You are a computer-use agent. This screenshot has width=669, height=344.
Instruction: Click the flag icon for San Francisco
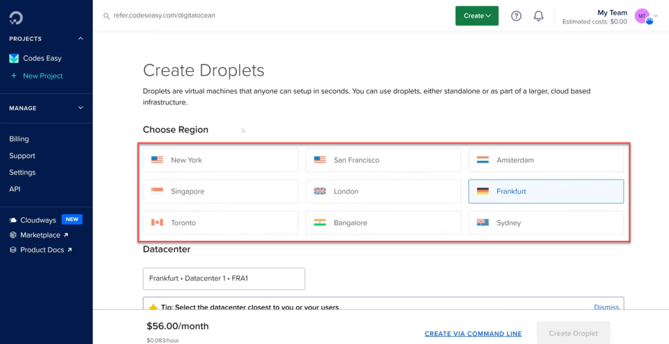coord(319,160)
